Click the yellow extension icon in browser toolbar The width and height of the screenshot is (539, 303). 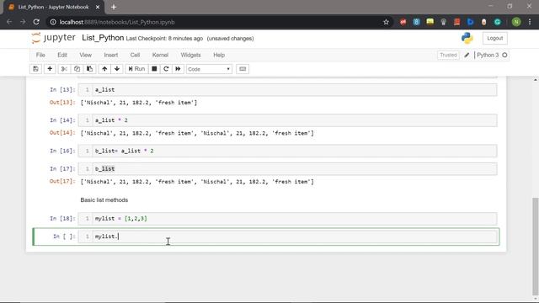(430, 22)
